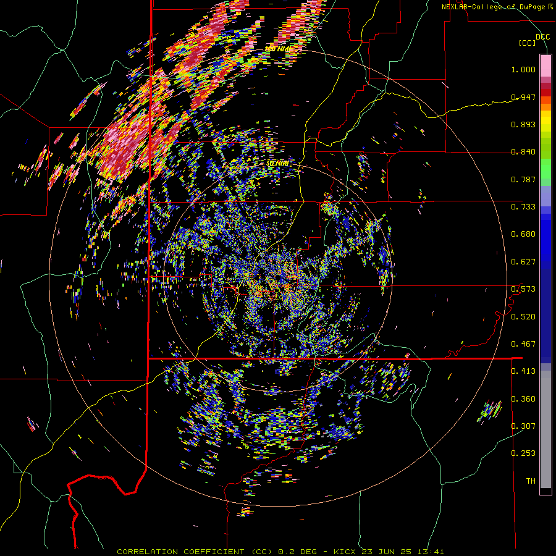The image size is (556, 556).
Task: Click the 100 NMI range ring label
Action: [x=277, y=49]
